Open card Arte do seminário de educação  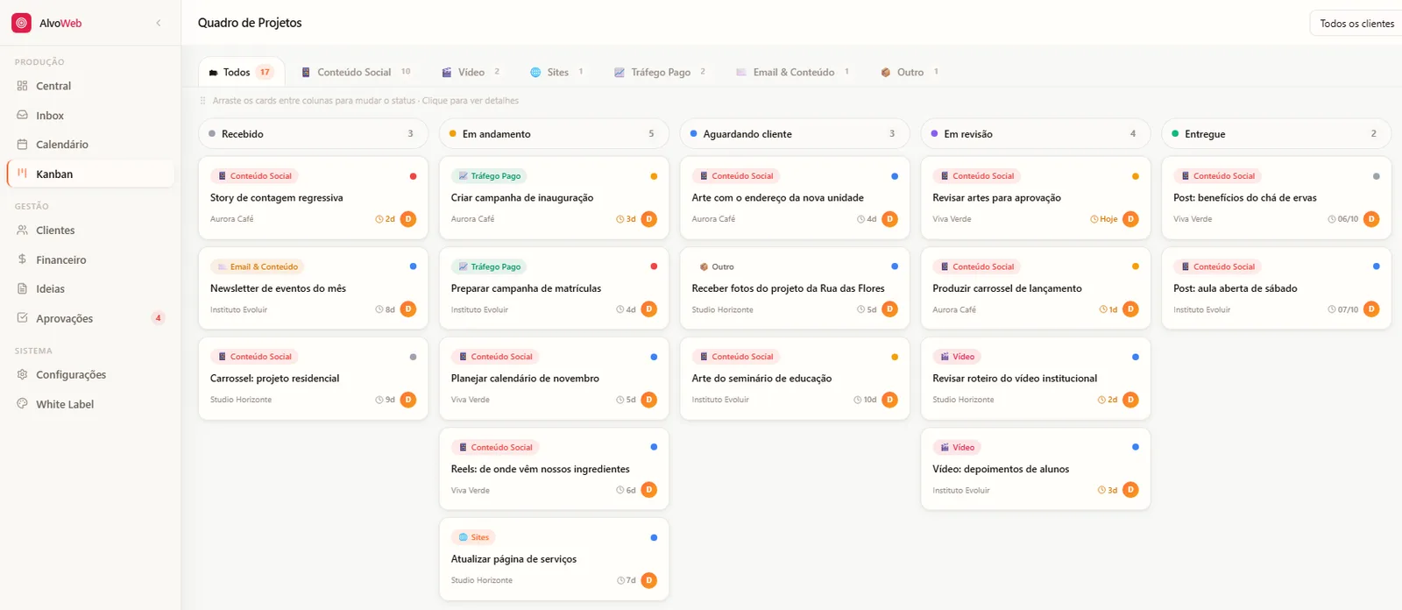tap(795, 379)
